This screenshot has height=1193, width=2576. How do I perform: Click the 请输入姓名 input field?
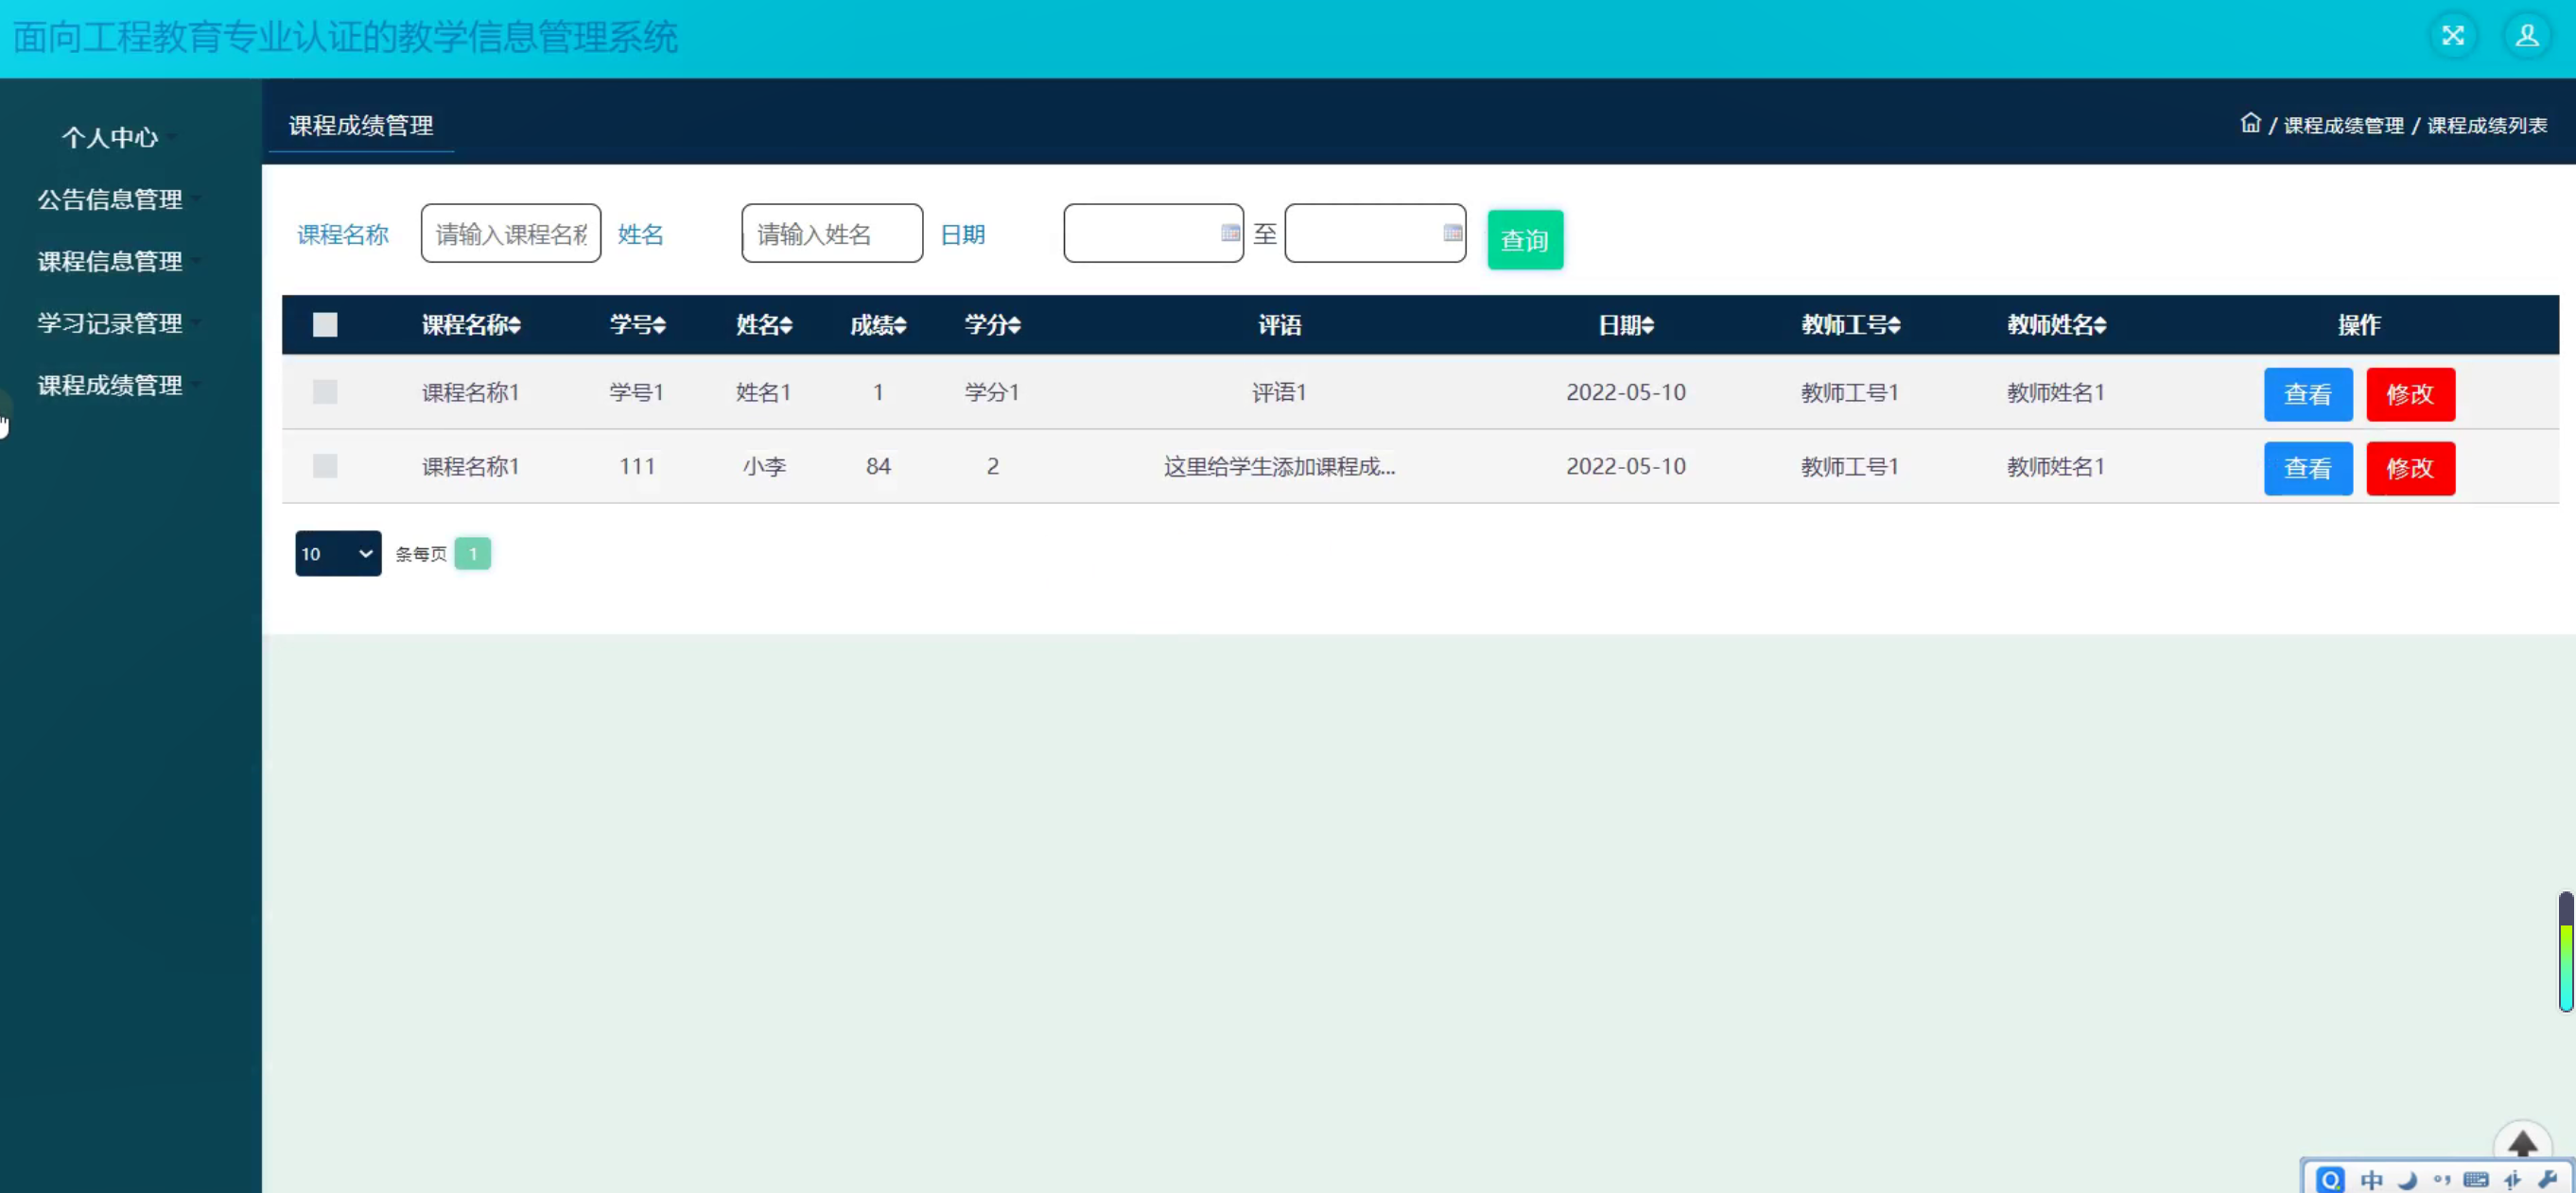pos(831,234)
